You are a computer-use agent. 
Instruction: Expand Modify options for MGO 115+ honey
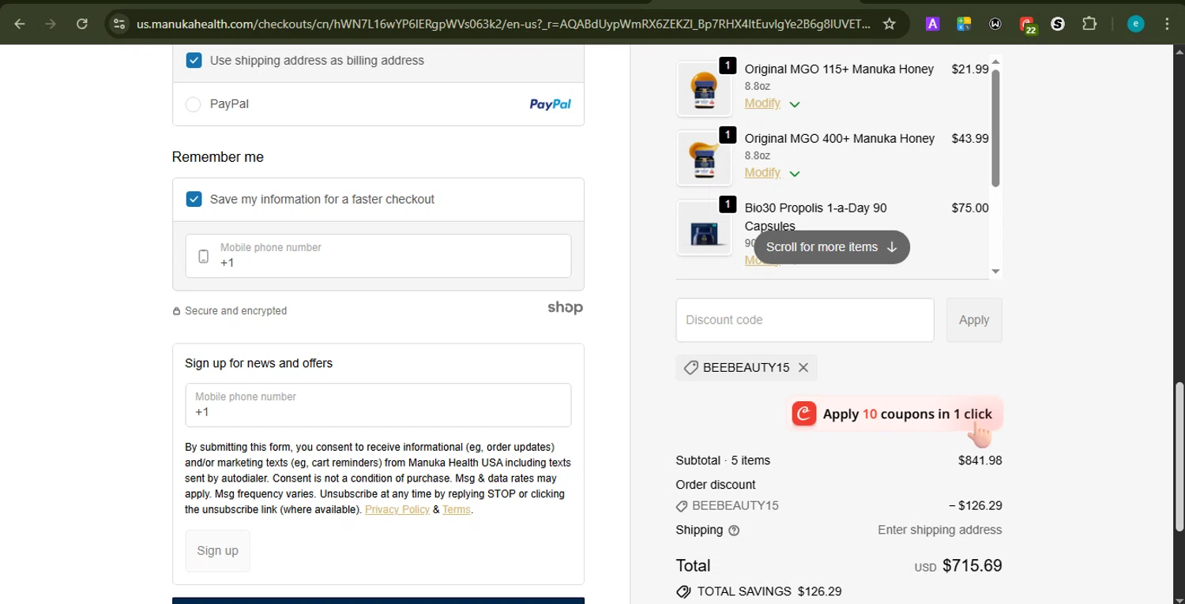click(x=795, y=104)
